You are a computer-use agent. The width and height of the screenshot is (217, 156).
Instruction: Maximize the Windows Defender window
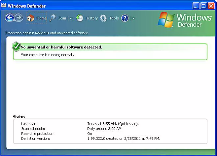point(203,6)
